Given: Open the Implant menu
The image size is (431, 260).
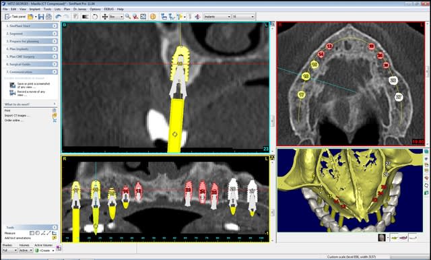Looking at the screenshot, I should (34, 9).
